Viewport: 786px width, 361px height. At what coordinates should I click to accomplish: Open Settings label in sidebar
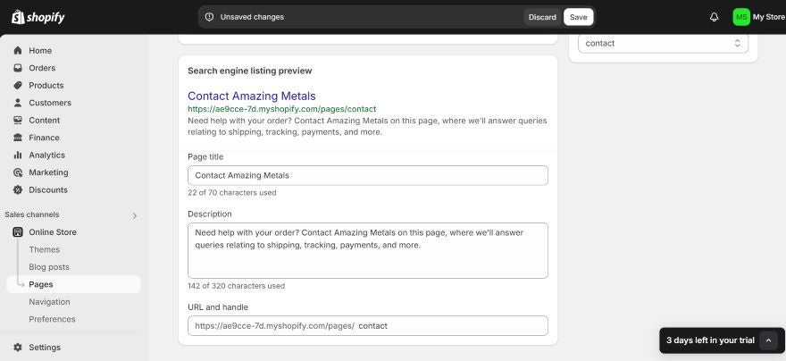45,348
